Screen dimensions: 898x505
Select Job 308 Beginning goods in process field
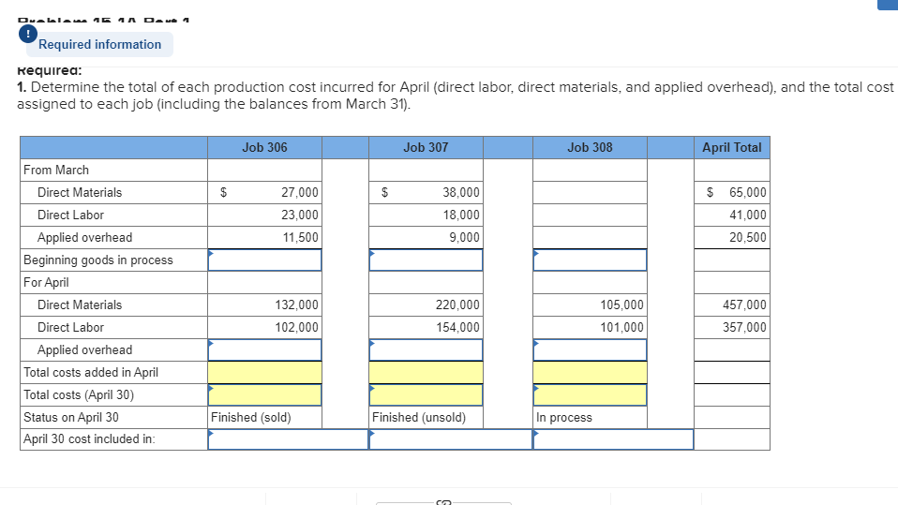[x=590, y=260]
